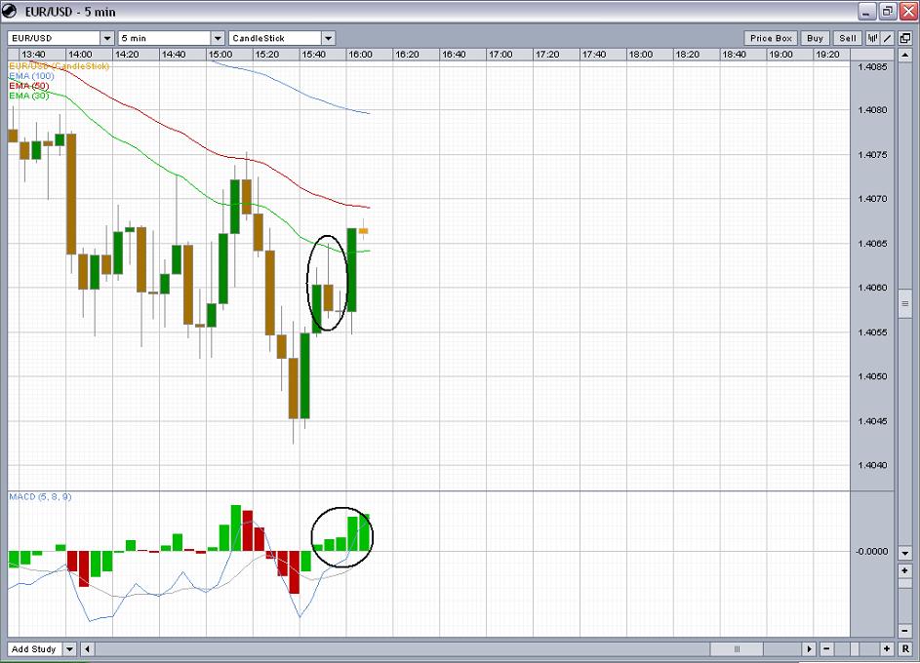Click the Add Study button
Viewport: 920px width, 663px height.
point(33,648)
